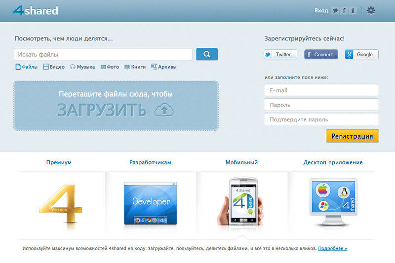The height and width of the screenshot is (263, 395).
Task: Sign up with the Twitter button
Action: tap(280, 54)
